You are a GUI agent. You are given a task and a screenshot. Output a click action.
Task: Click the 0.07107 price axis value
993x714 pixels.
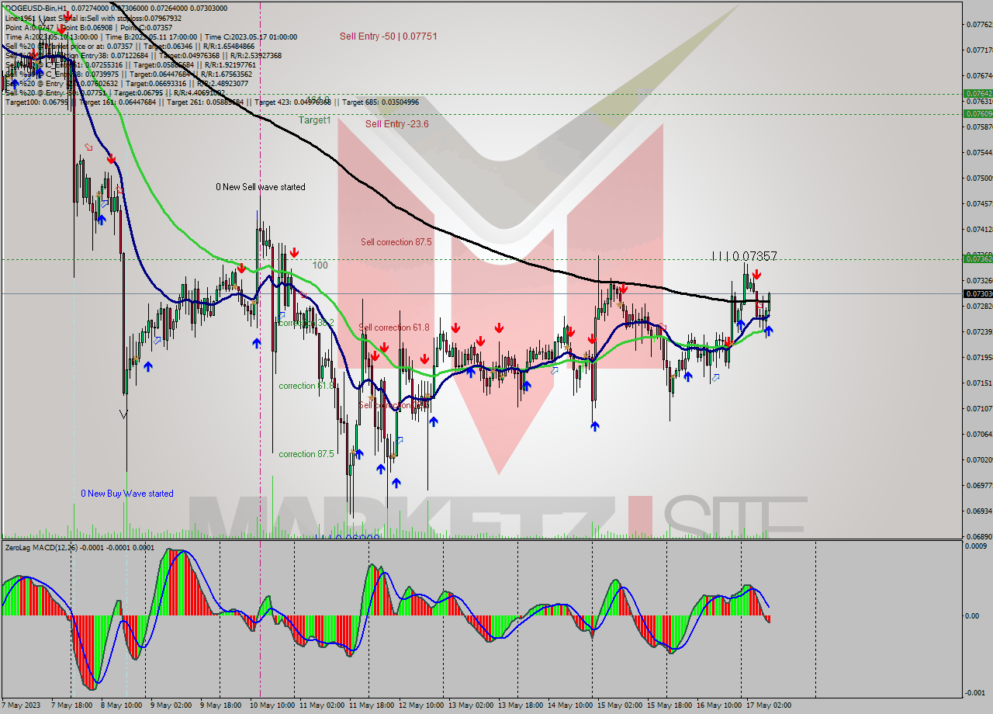pyautogui.click(x=978, y=408)
